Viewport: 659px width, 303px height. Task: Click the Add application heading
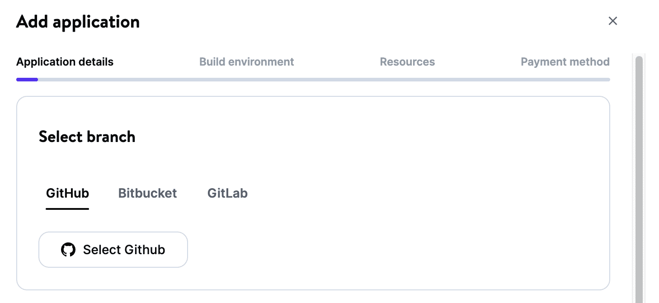pos(78,21)
